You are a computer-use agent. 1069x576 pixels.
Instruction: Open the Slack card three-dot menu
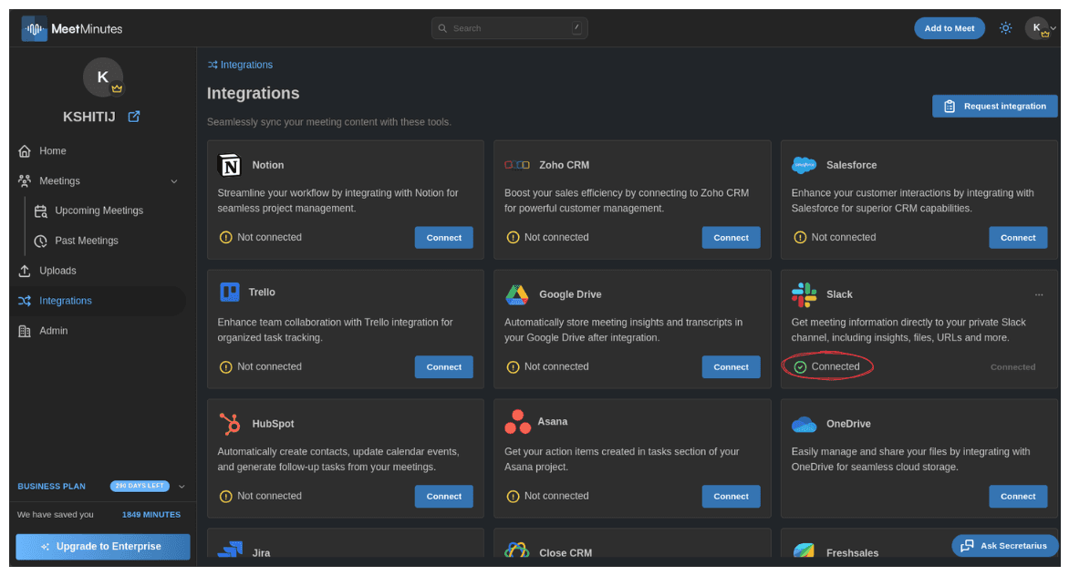point(1038,294)
